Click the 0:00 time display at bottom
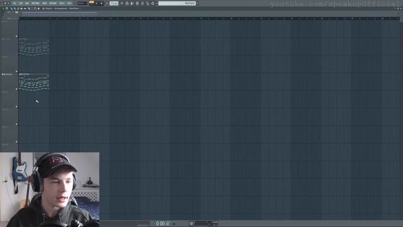The height and width of the screenshot is (227, 403). (163, 223)
